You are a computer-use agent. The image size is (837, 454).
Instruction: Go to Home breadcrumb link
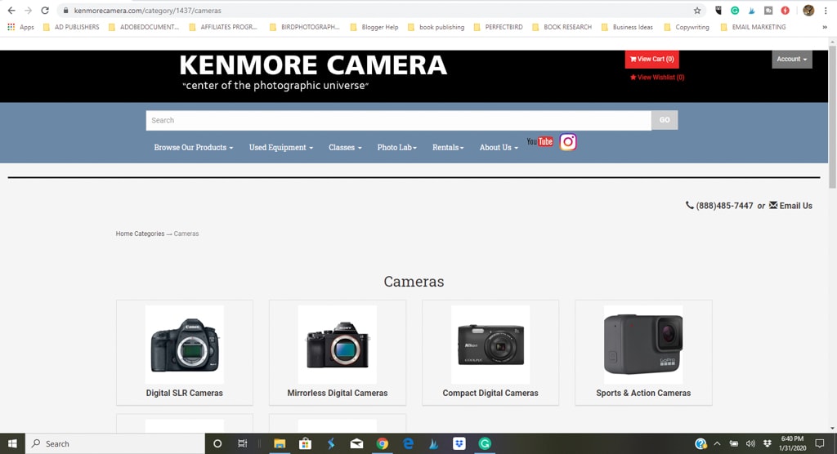[124, 234]
